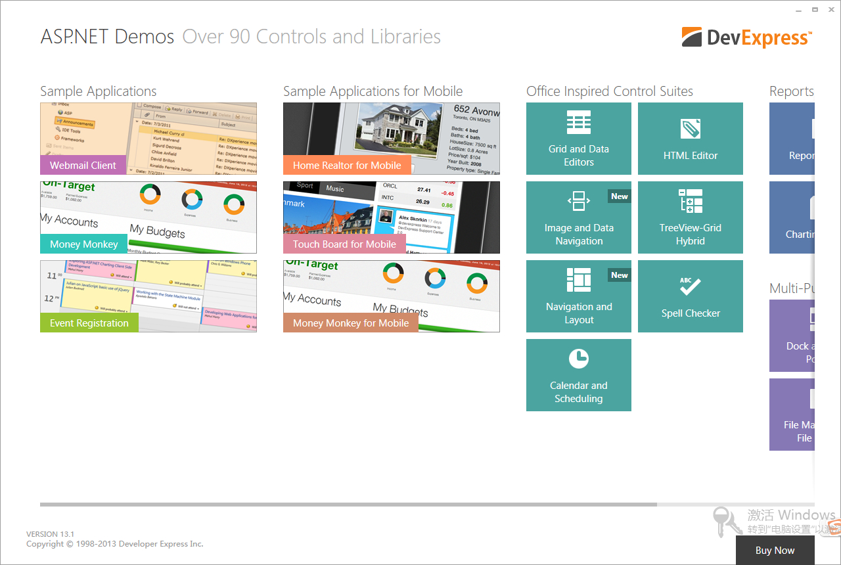Close the demo window

(x=830, y=10)
